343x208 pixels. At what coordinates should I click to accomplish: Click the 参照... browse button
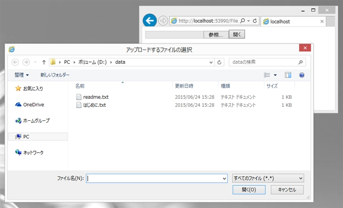tap(216, 35)
